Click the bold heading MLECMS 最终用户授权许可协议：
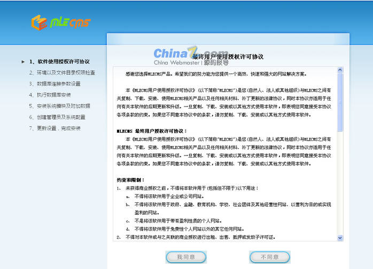 tap(152, 131)
